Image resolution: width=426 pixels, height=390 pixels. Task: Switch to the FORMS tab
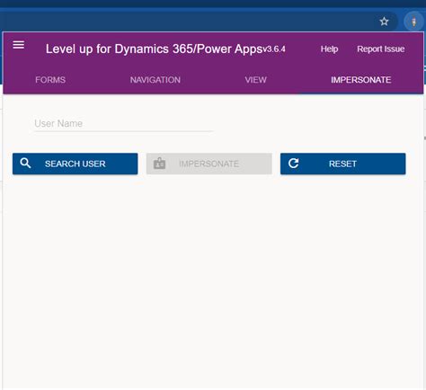click(50, 80)
